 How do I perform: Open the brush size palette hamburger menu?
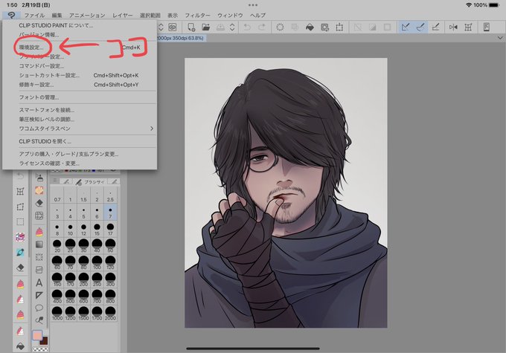click(x=55, y=181)
